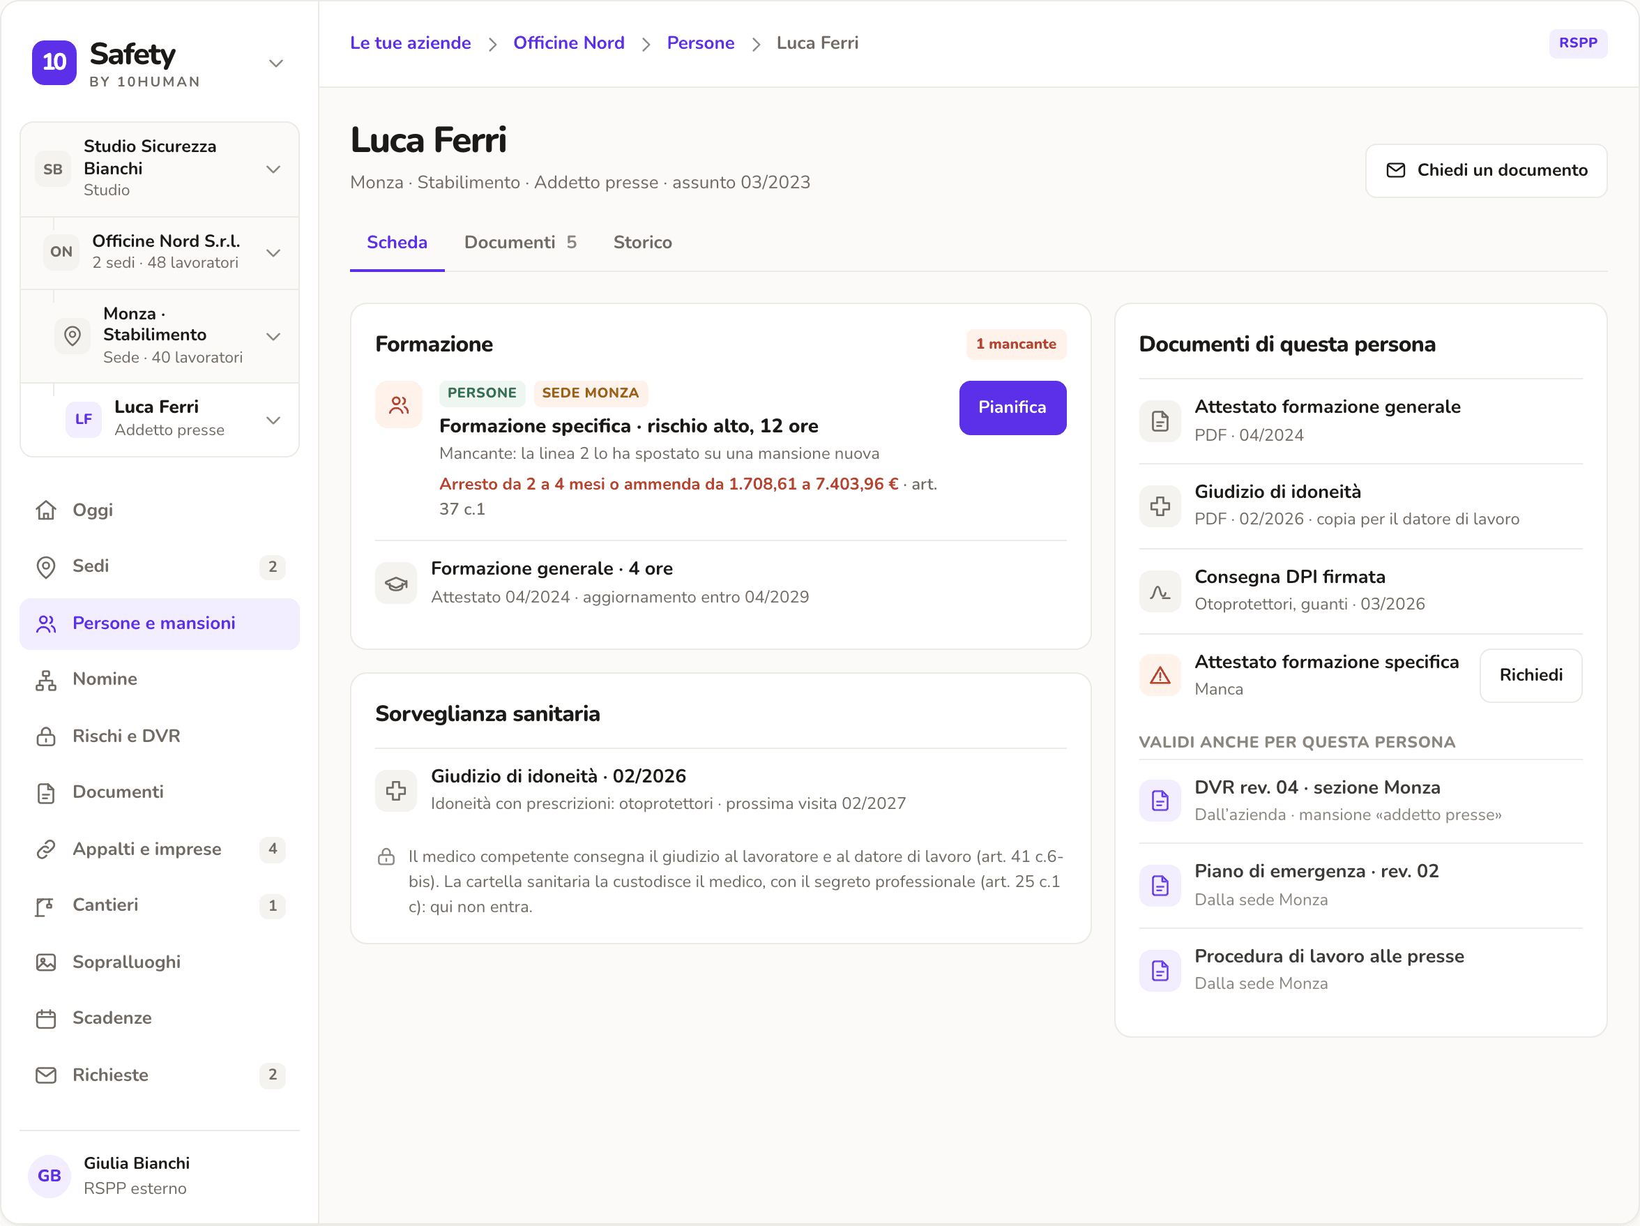Click the Sopralluoghi image icon

tap(46, 962)
